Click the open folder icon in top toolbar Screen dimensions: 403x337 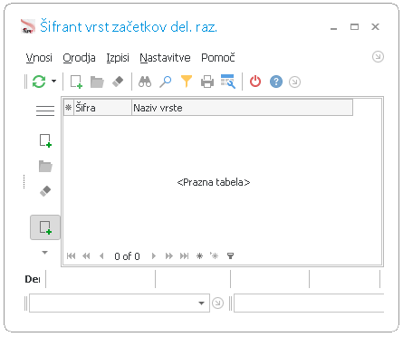tap(97, 82)
